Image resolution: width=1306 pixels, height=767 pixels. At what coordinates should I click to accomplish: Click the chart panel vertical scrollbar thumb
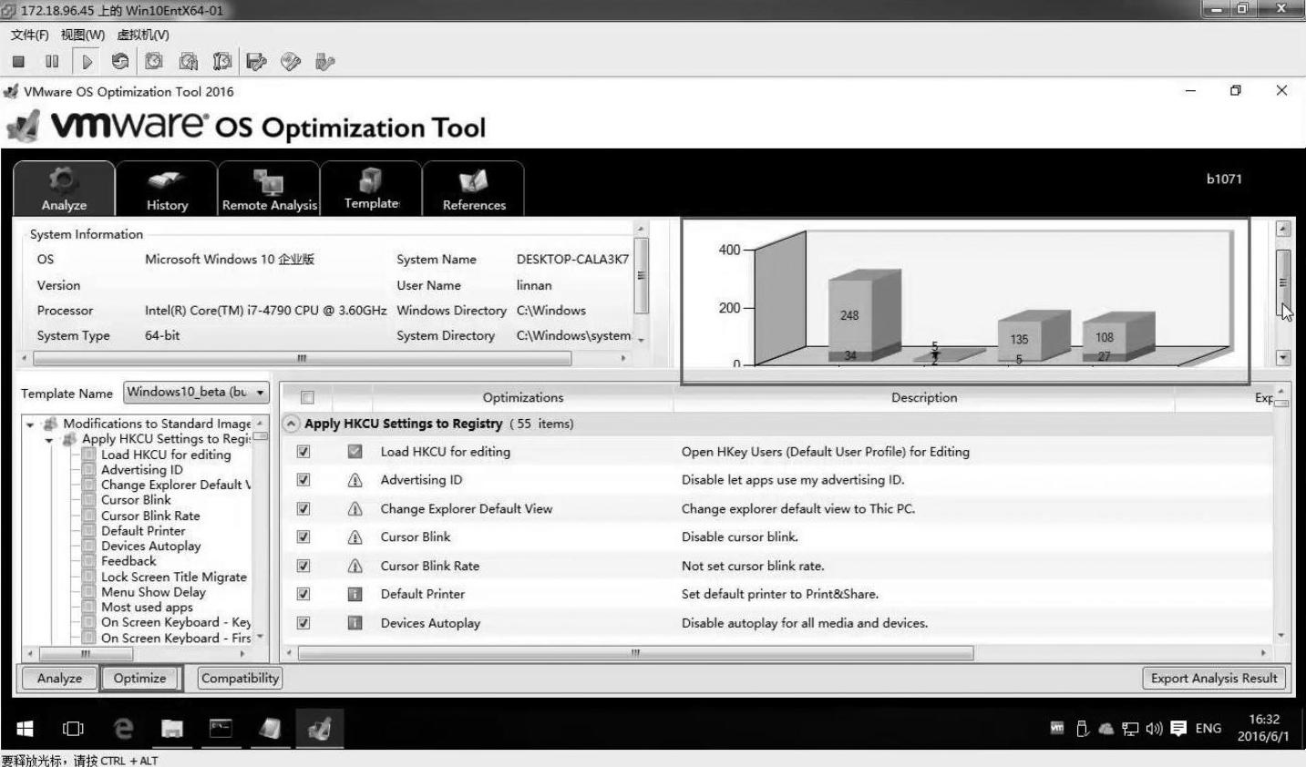pyautogui.click(x=1283, y=283)
